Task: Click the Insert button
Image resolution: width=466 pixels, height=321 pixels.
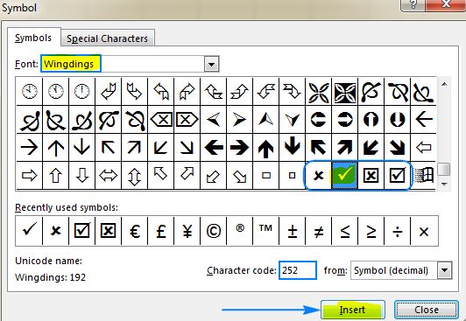Action: pos(352,310)
